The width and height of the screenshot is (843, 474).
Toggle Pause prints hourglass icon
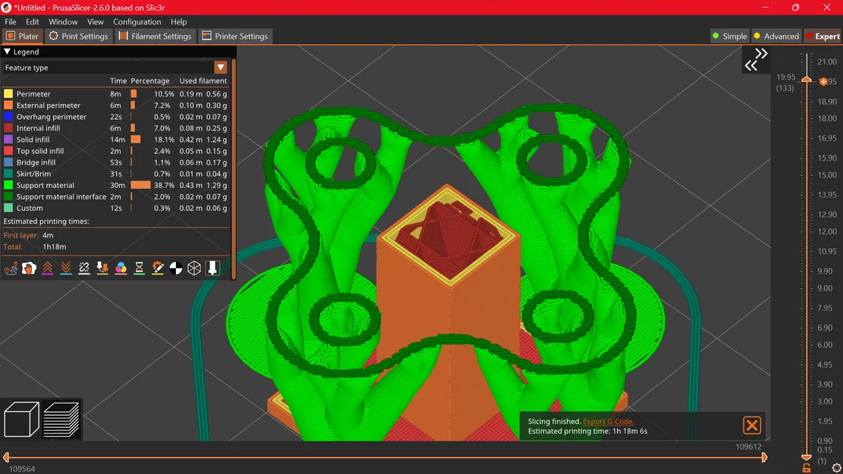coord(140,268)
